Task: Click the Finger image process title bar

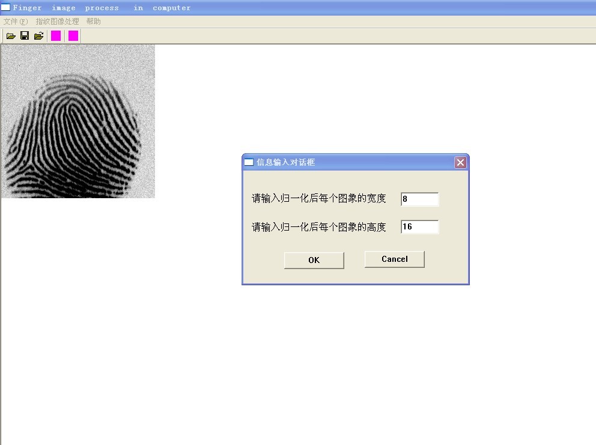Action: pos(300,8)
